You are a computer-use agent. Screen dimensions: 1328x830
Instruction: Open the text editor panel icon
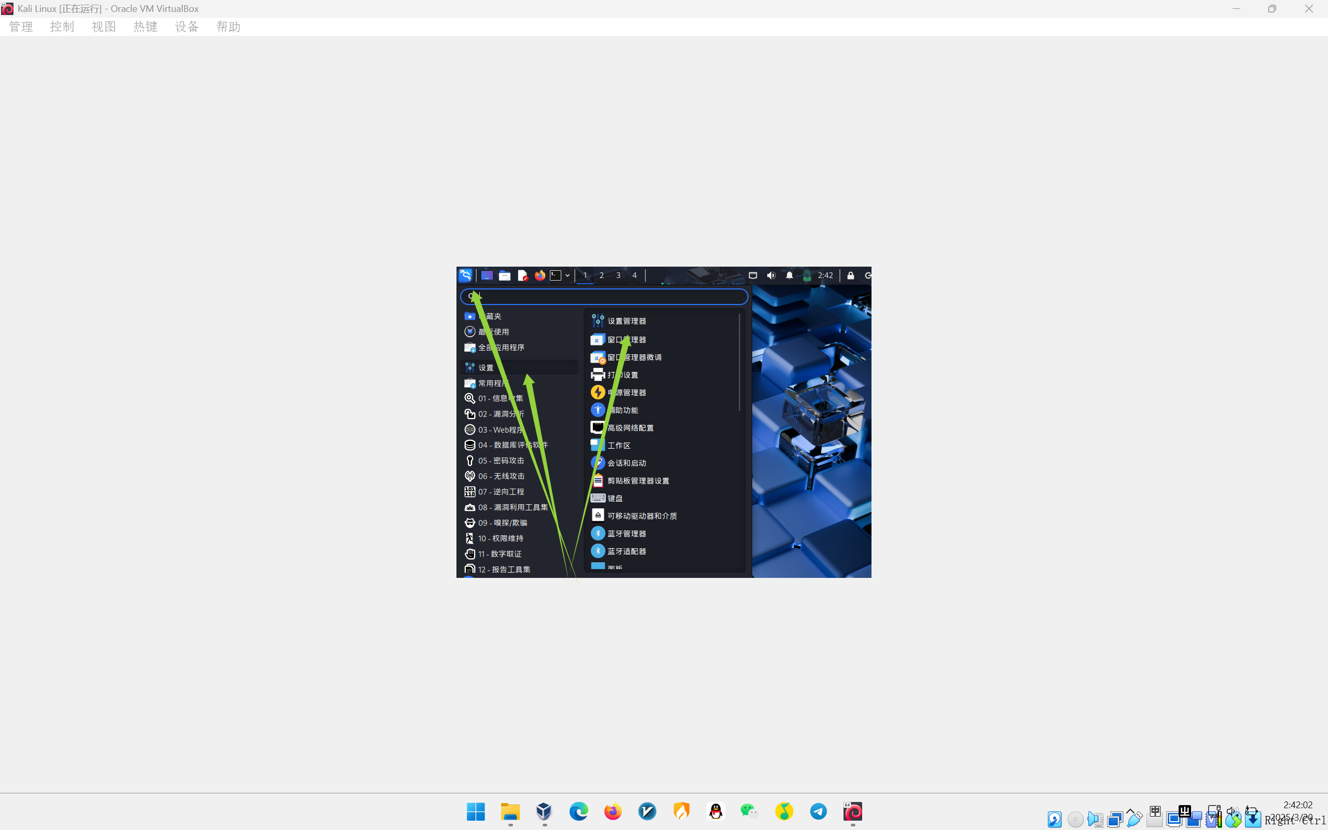[x=522, y=275]
